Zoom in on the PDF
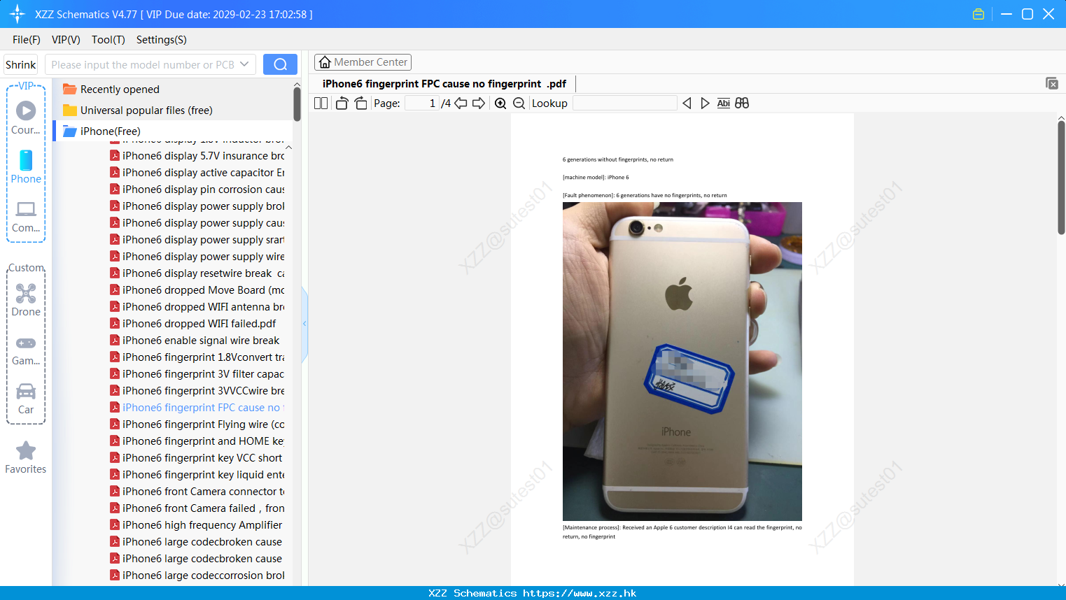 click(x=500, y=103)
